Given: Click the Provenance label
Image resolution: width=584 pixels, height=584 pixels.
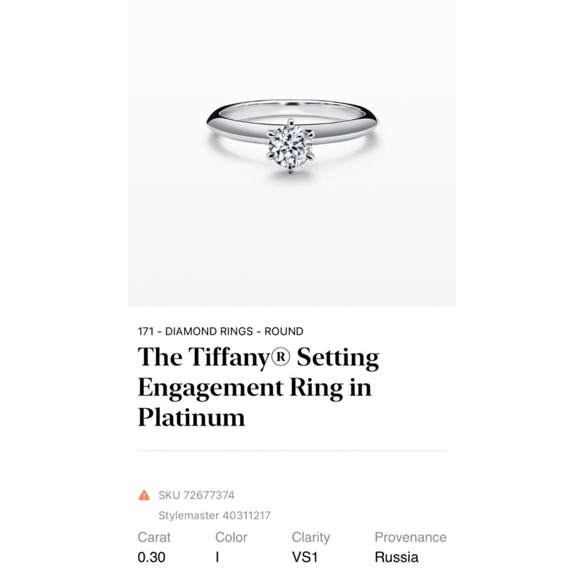Looking at the screenshot, I should tap(410, 537).
